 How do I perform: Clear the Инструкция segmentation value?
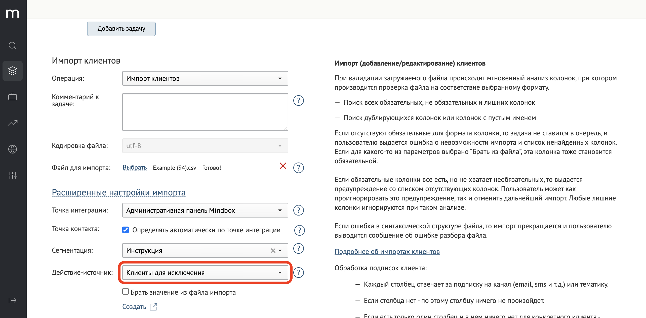273,251
